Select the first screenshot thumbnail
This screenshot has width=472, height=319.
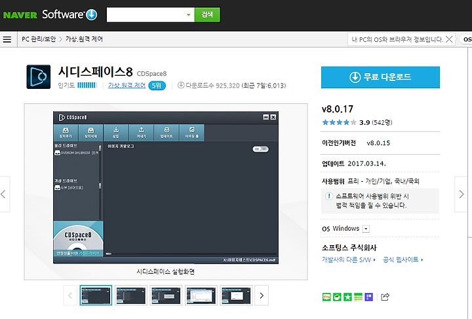96,295
